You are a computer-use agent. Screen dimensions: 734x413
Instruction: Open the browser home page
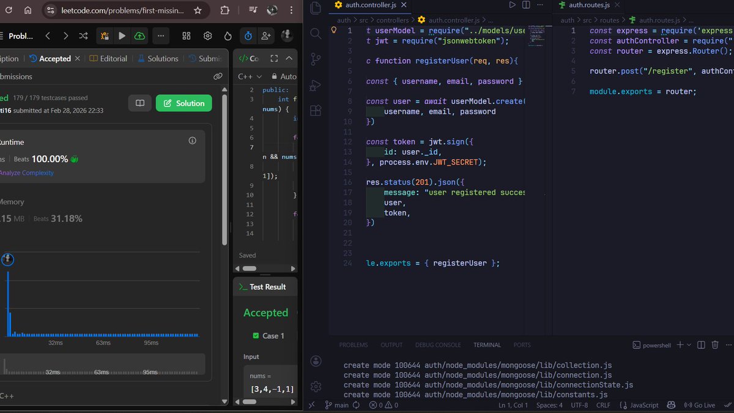(x=28, y=10)
